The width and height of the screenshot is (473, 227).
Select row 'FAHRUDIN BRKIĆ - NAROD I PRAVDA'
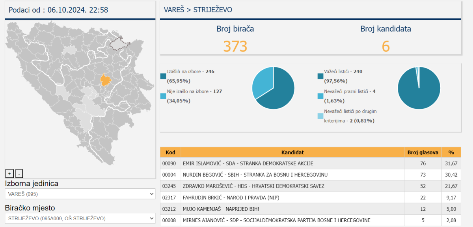310,197
